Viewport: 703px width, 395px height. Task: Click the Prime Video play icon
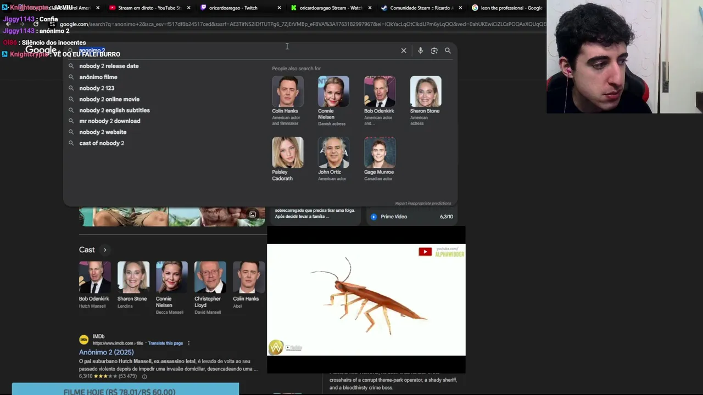(373, 217)
